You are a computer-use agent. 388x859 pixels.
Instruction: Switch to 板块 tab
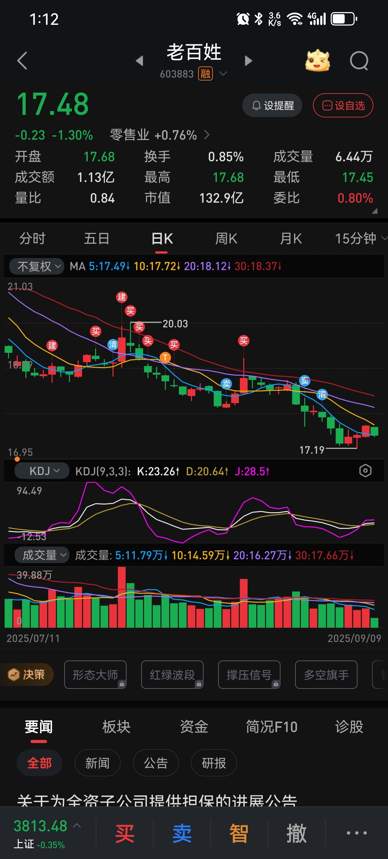(116, 727)
